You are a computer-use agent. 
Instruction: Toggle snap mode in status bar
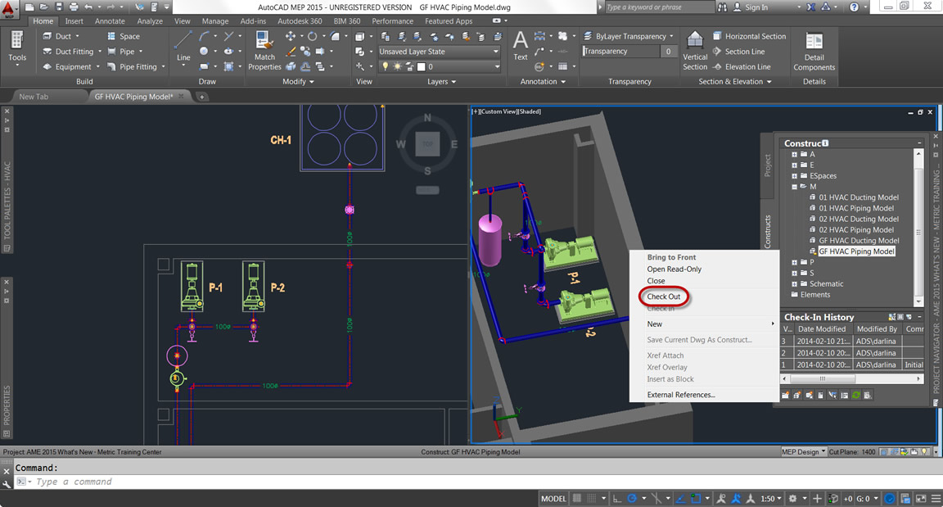(593, 499)
